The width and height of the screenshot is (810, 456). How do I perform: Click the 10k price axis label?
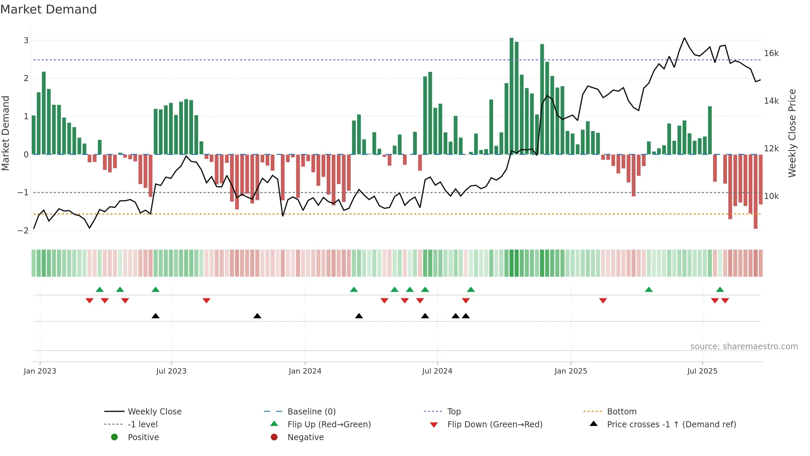772,196
